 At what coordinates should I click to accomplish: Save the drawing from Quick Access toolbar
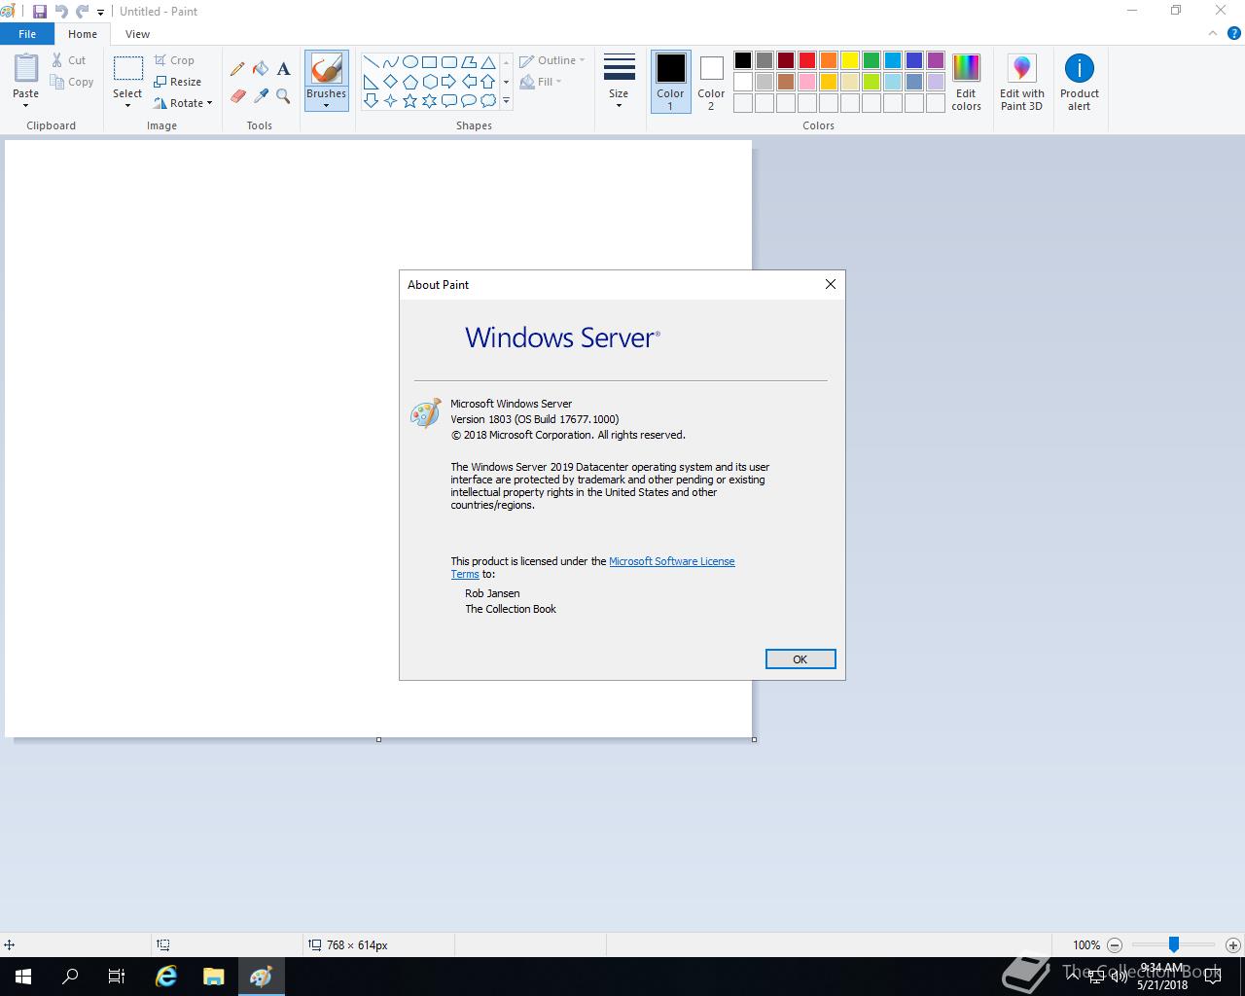40,12
